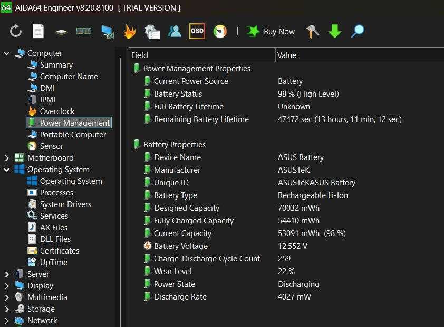Open the OSD panel icon

[x=197, y=31]
